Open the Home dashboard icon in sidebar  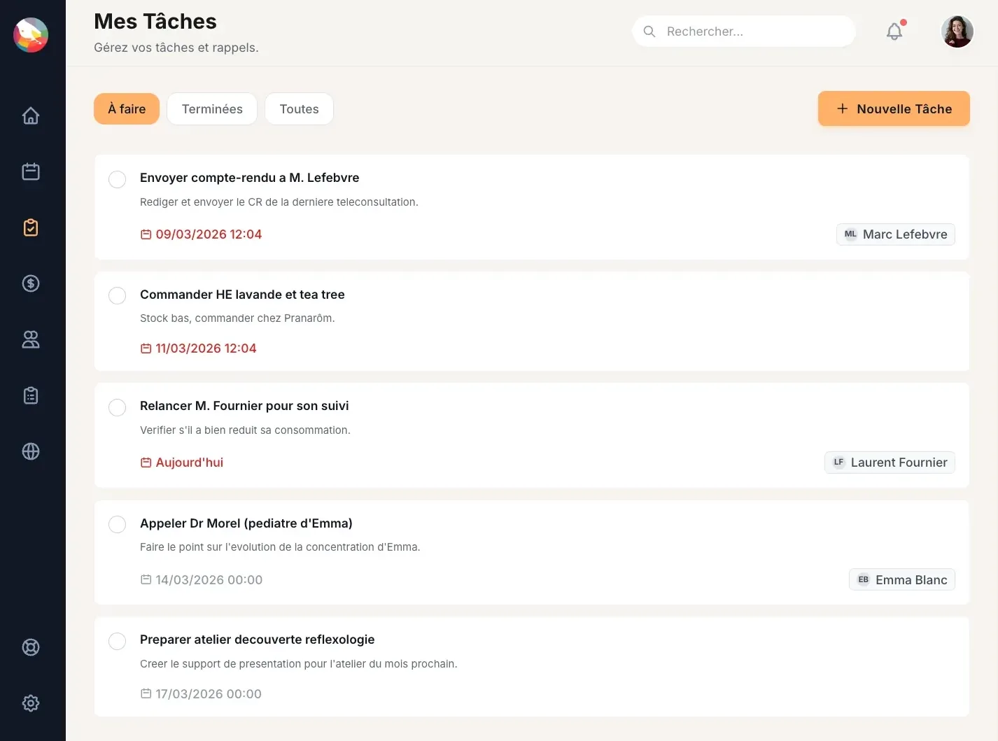point(31,115)
